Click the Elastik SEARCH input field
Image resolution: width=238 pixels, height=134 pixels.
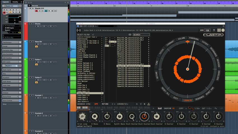[141, 35]
